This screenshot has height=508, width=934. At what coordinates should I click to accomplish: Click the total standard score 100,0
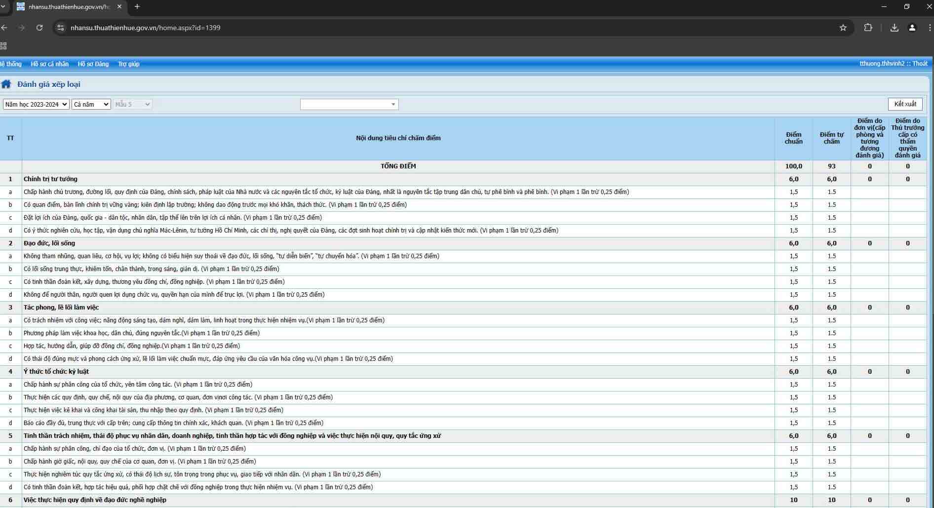[793, 166]
